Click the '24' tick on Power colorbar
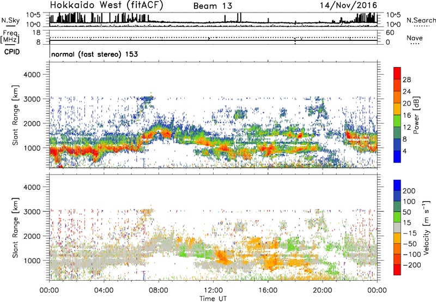The height and width of the screenshot is (302, 436). click(407, 92)
